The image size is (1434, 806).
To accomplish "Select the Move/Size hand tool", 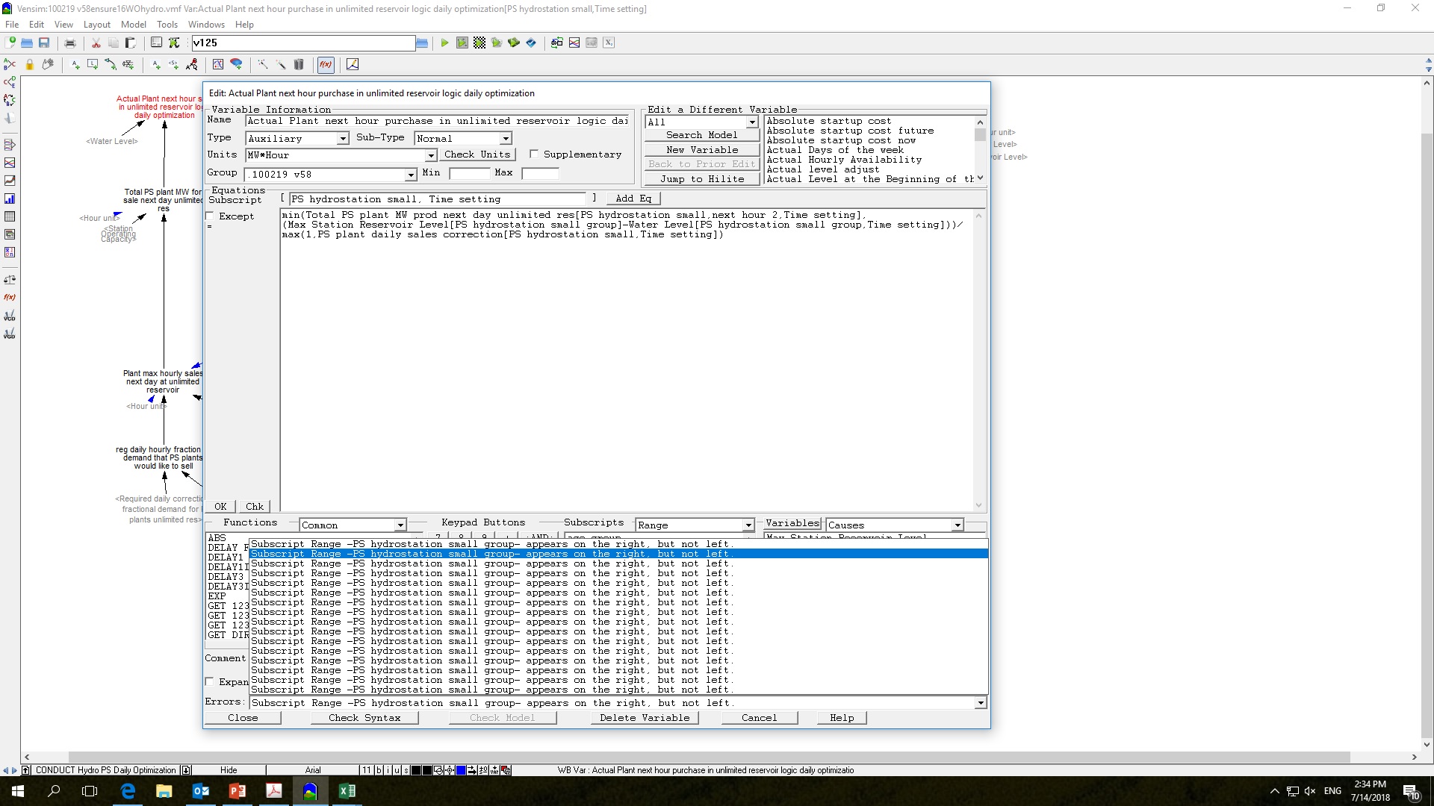I will pyautogui.click(x=48, y=65).
